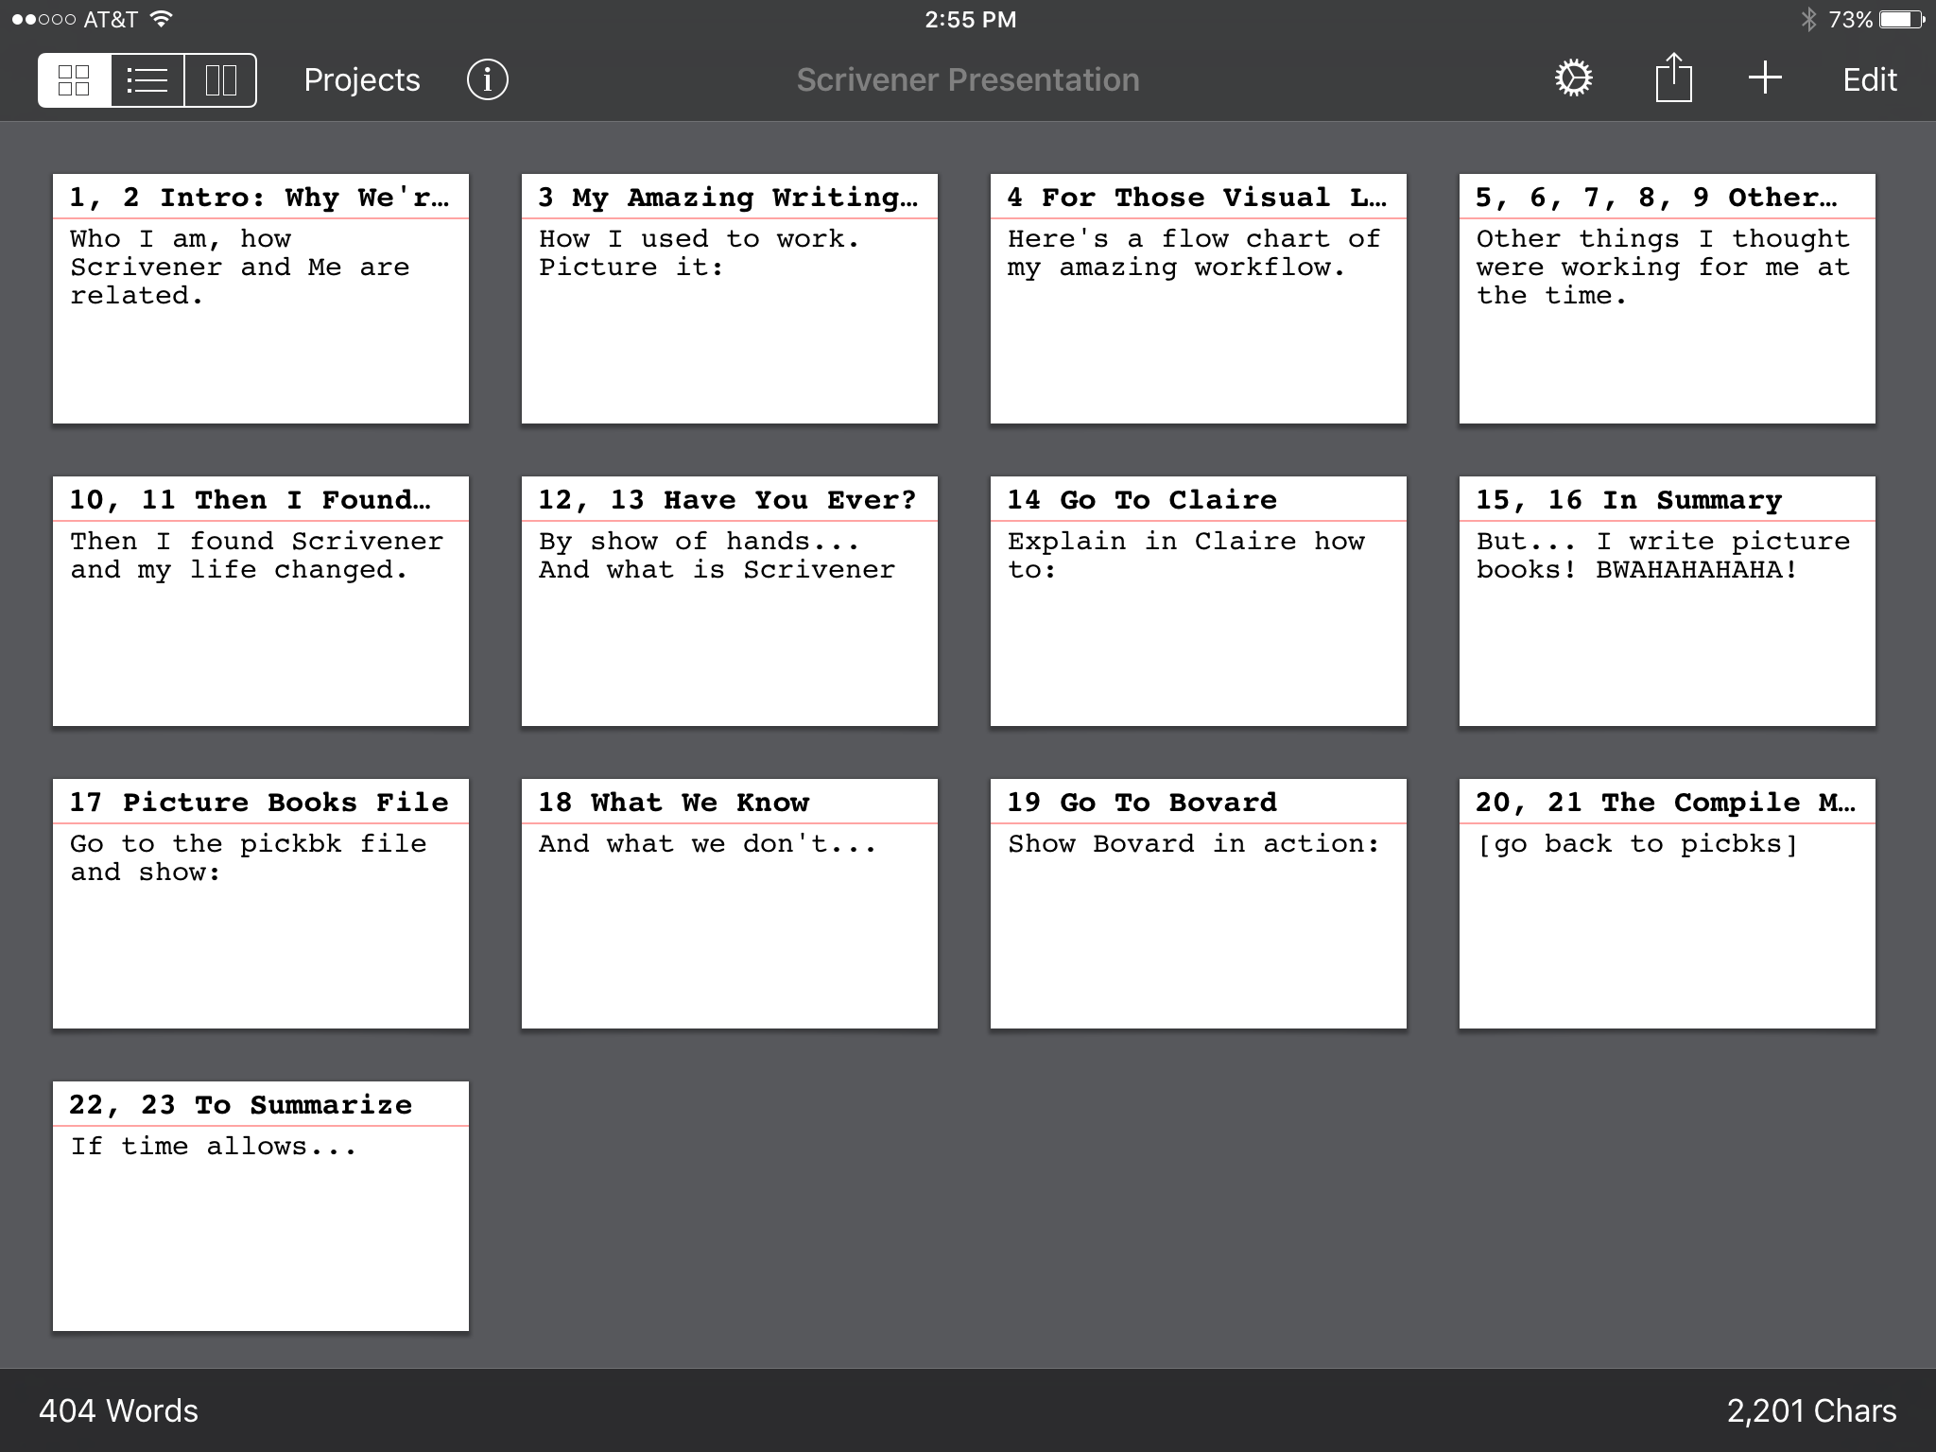Open card '1, 2 Intro: Why We're…'
This screenshot has width=1936, height=1452.
coord(261,299)
